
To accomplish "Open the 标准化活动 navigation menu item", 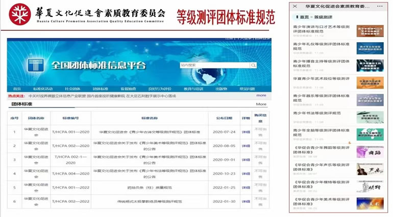I will point(43,89).
